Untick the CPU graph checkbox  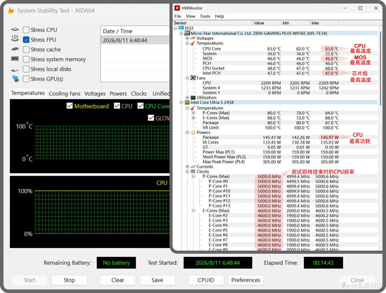pos(117,106)
